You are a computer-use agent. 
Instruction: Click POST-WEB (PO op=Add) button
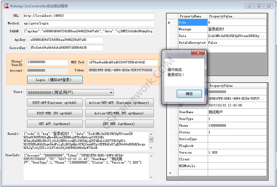click(x=54, y=113)
